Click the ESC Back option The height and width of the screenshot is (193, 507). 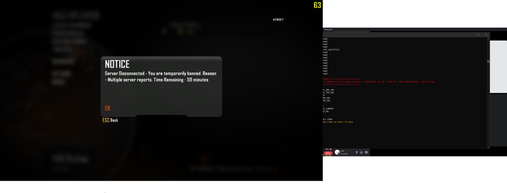click(x=110, y=120)
